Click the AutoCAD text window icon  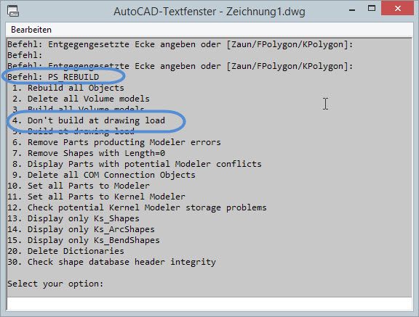13,11
